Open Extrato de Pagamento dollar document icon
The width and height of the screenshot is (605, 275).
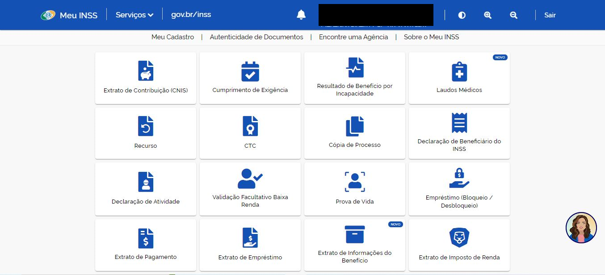click(x=146, y=238)
